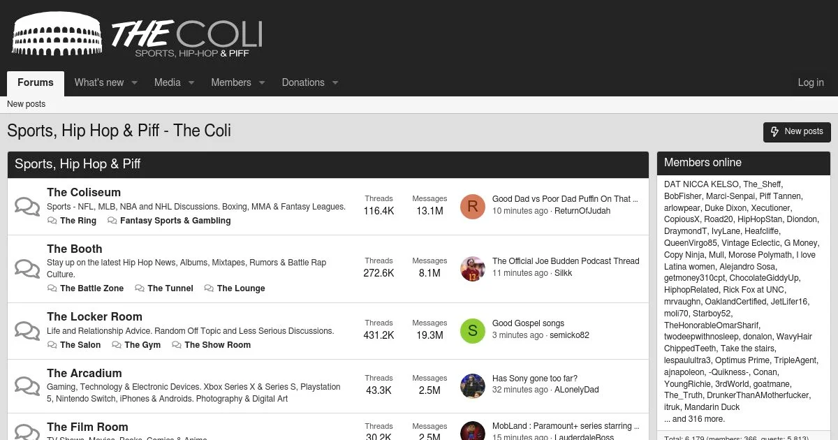Open semicko82's green S avatar

point(473,330)
